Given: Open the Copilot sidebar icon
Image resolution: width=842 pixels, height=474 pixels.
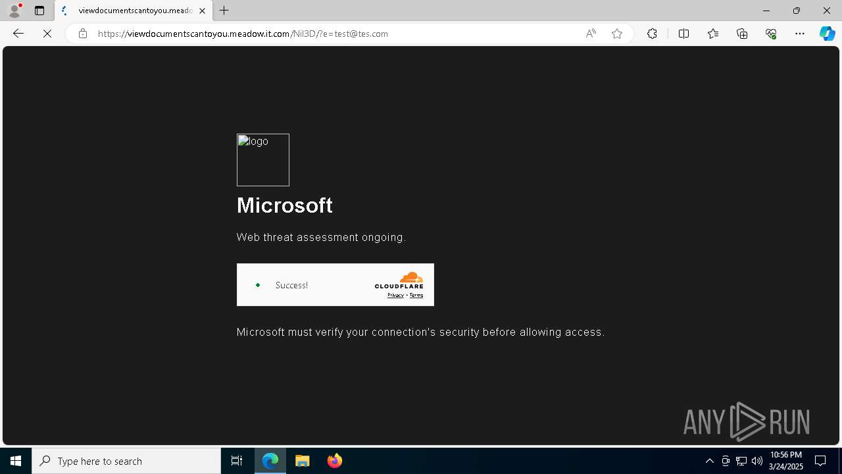Looking at the screenshot, I should click(x=828, y=34).
